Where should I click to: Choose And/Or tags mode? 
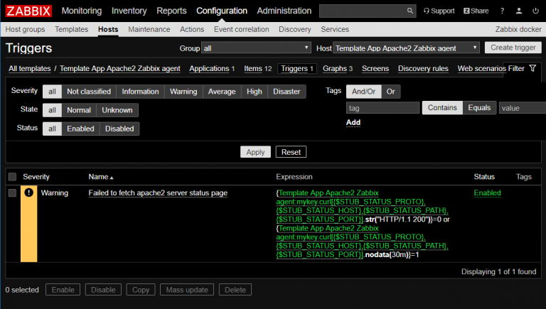click(x=363, y=92)
